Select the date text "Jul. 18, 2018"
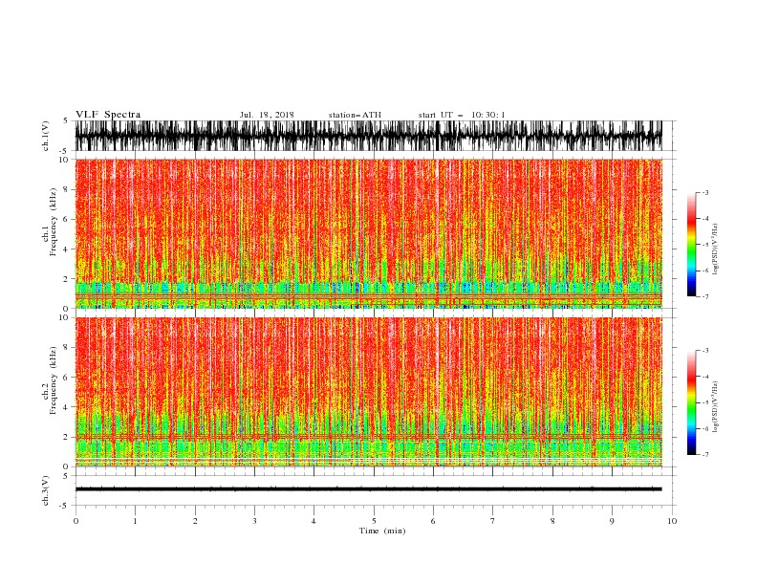757x585 pixels. 267,115
